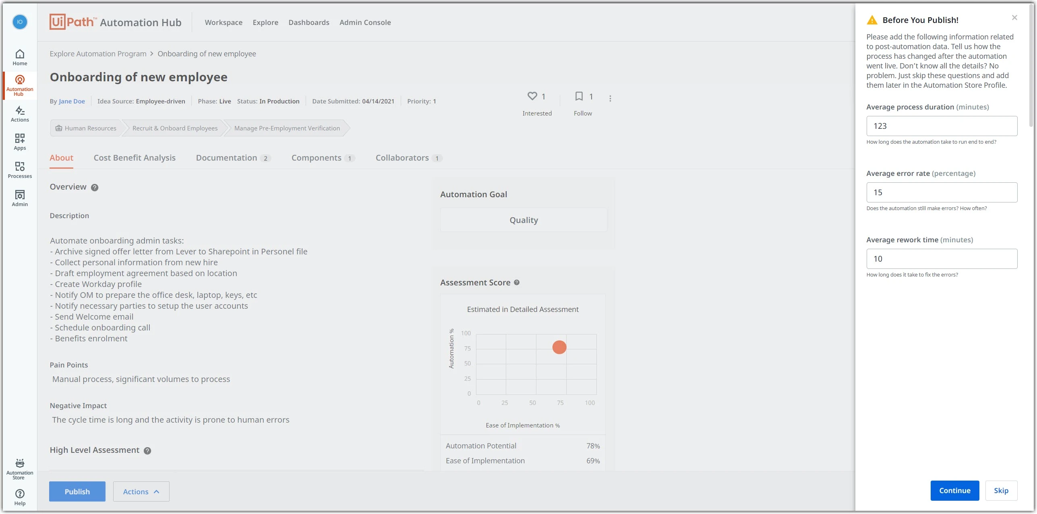Image resolution: width=1037 pixels, height=514 pixels.
Task: Focus the Average error rate field
Action: coord(942,192)
